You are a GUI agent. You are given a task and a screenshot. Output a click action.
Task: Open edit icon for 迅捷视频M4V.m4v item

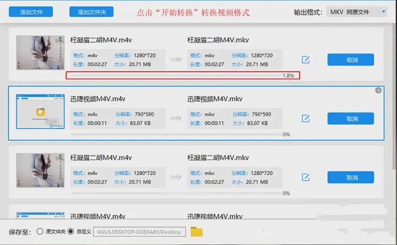coord(305,118)
